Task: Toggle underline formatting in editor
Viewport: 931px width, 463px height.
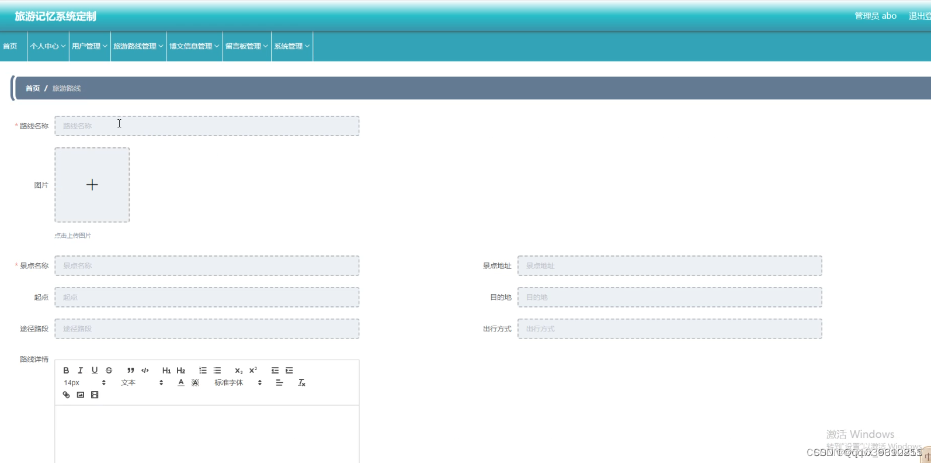Action: [x=95, y=371]
